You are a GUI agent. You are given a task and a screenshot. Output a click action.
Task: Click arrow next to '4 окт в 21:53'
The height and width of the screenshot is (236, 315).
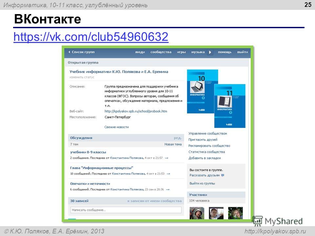pos(168,174)
